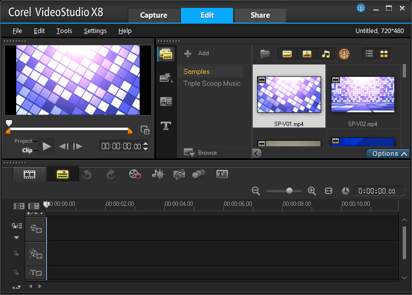This screenshot has height=295, width=412.
Task: Open the Media library panel icon
Action: [x=166, y=54]
